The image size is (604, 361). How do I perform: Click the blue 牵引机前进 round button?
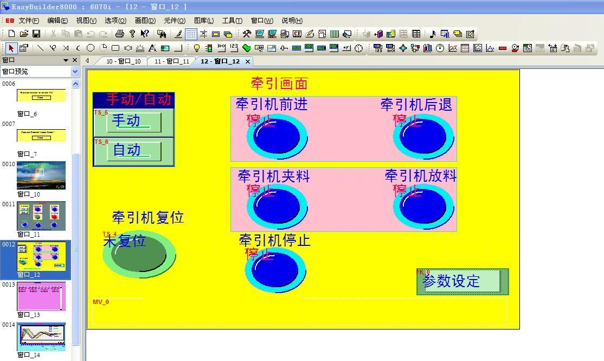(x=277, y=136)
